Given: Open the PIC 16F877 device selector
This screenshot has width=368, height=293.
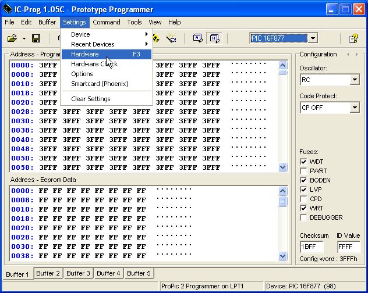Looking at the screenshot, I should [x=313, y=38].
